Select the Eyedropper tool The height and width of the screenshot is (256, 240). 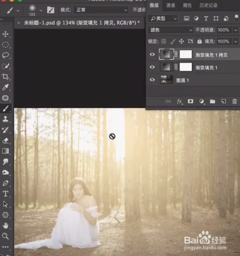[5, 87]
